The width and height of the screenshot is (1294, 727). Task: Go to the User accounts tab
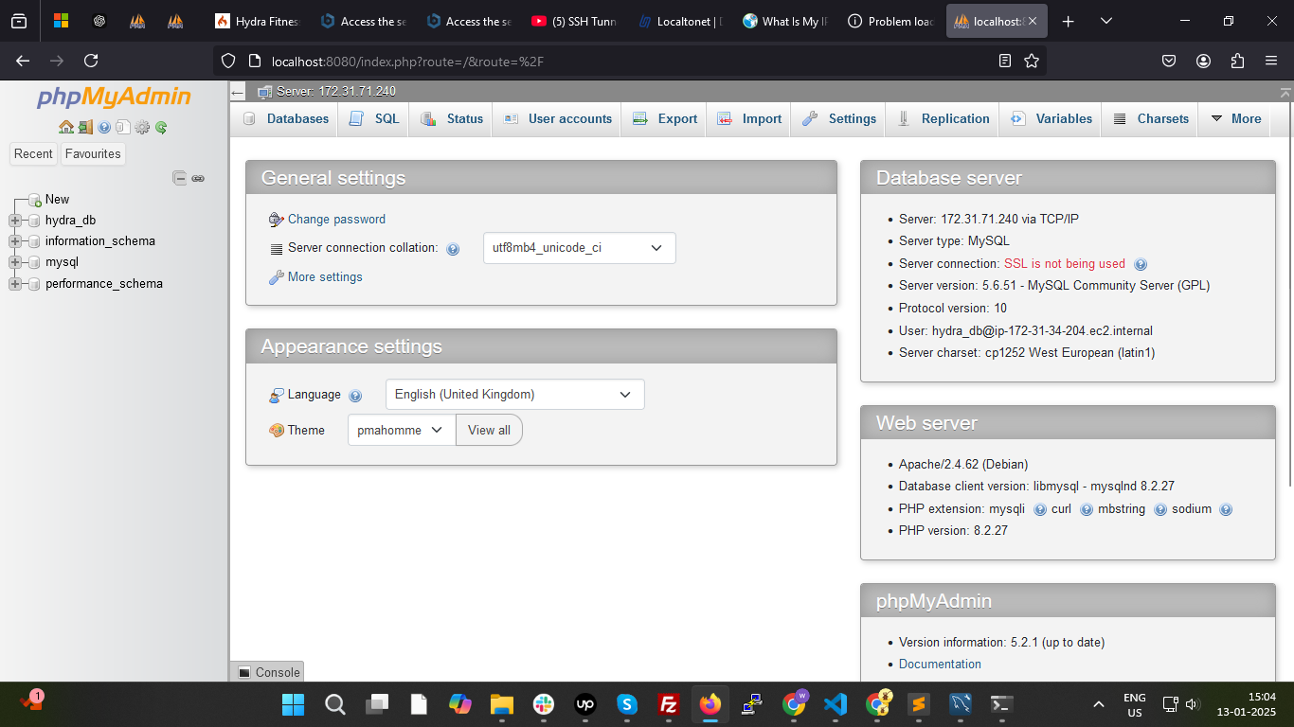[x=557, y=119]
